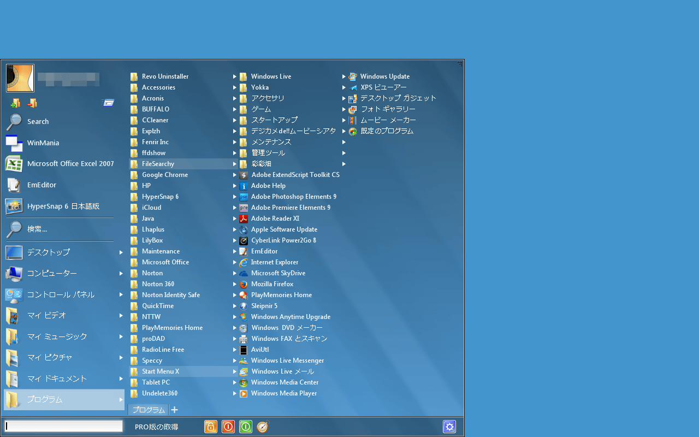Open Windows Live Messenger
This screenshot has height=437, width=699.
[x=282, y=361]
